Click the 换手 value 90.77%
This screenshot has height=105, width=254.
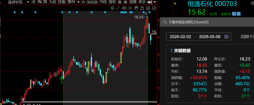tap(200, 90)
